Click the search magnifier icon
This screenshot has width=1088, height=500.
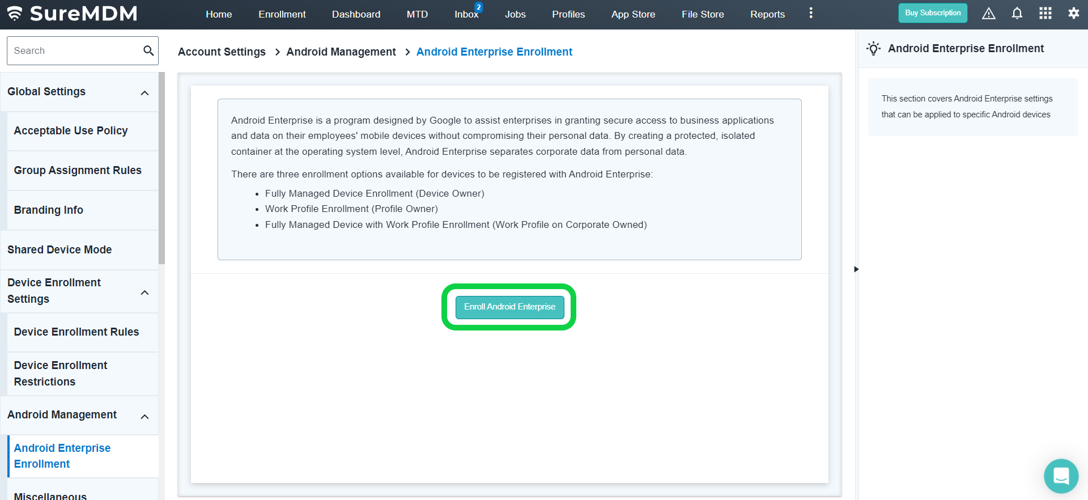point(148,50)
